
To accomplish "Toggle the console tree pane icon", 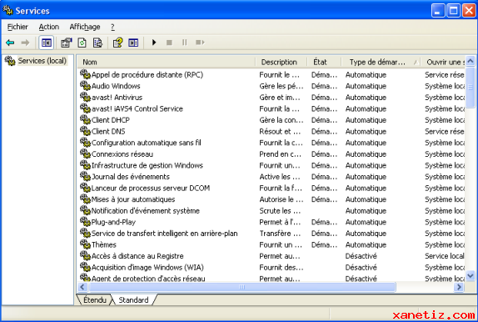I will [47, 43].
